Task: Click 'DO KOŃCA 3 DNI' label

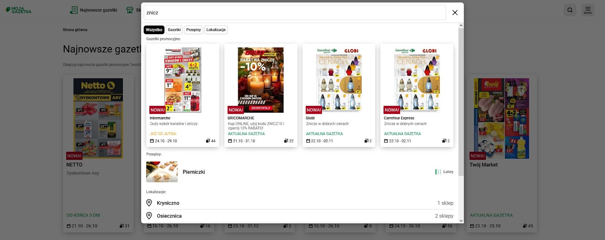Action: (83, 216)
